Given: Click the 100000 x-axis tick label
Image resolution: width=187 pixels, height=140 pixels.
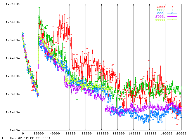Looking at the screenshot, I should (101, 133).
